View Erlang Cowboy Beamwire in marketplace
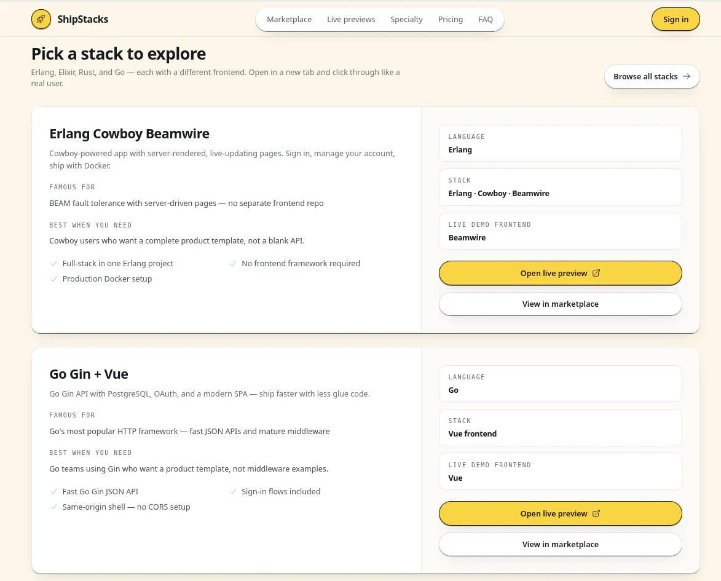 click(x=560, y=304)
